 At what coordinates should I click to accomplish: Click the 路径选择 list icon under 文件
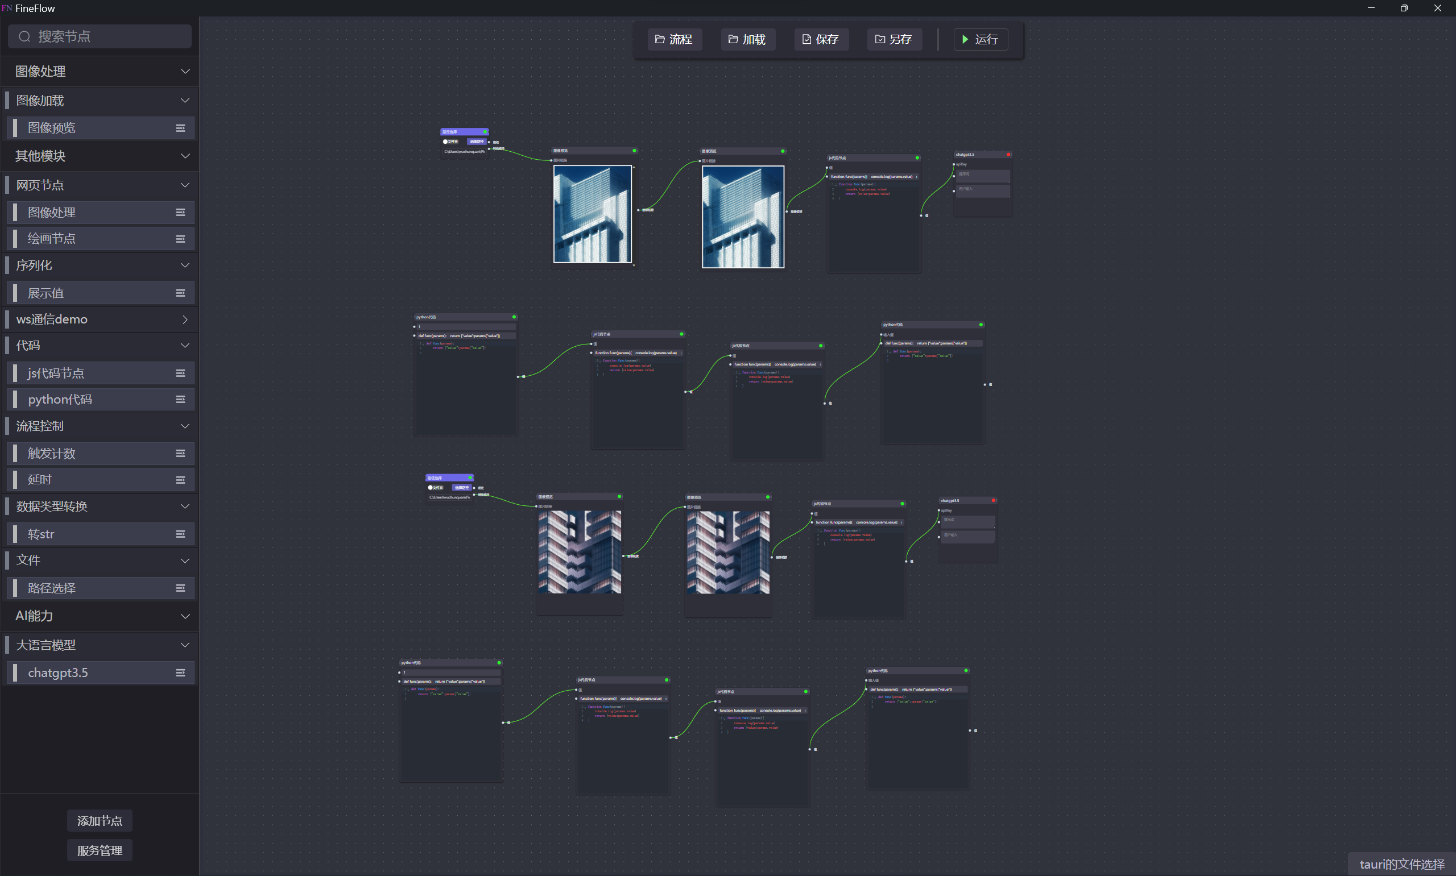pyautogui.click(x=181, y=587)
